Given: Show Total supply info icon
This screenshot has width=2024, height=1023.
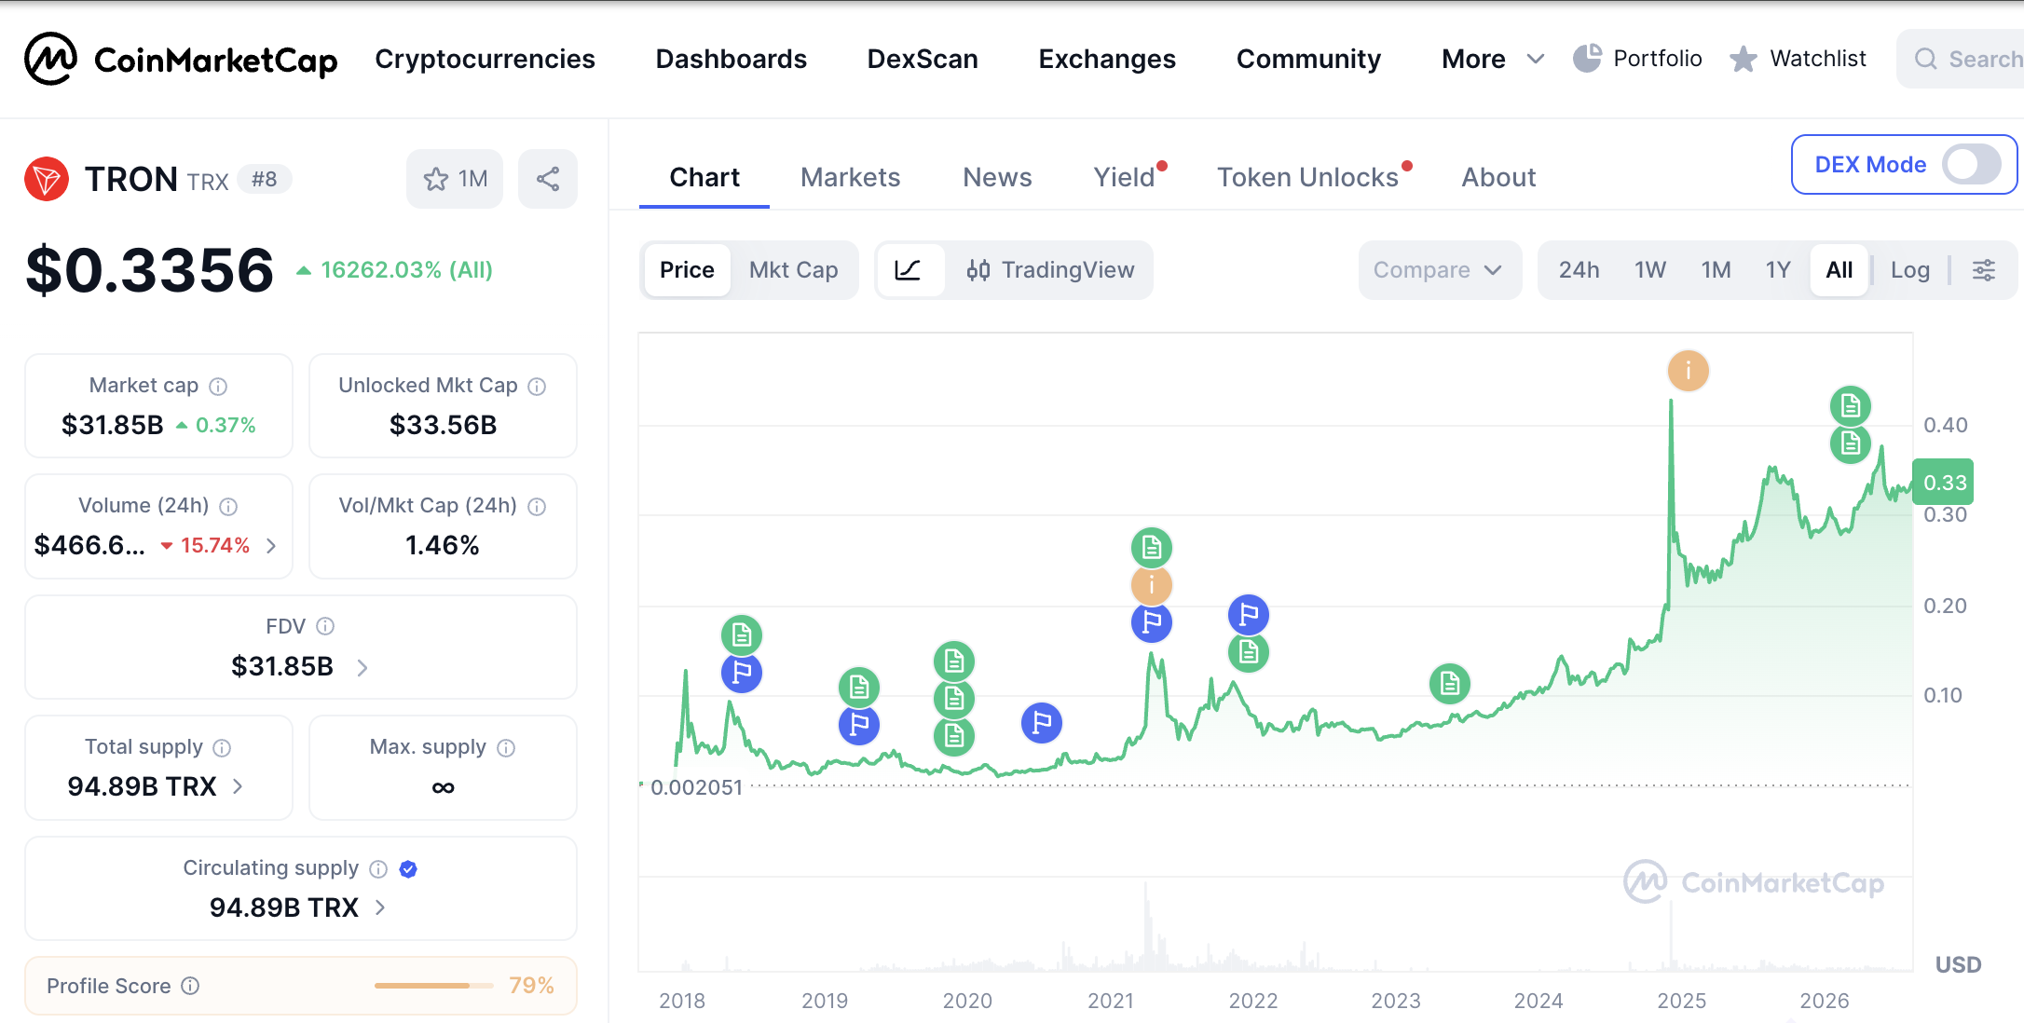Looking at the screenshot, I should click(222, 747).
